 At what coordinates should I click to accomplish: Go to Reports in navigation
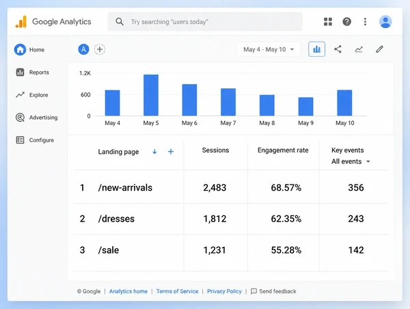[x=39, y=72]
